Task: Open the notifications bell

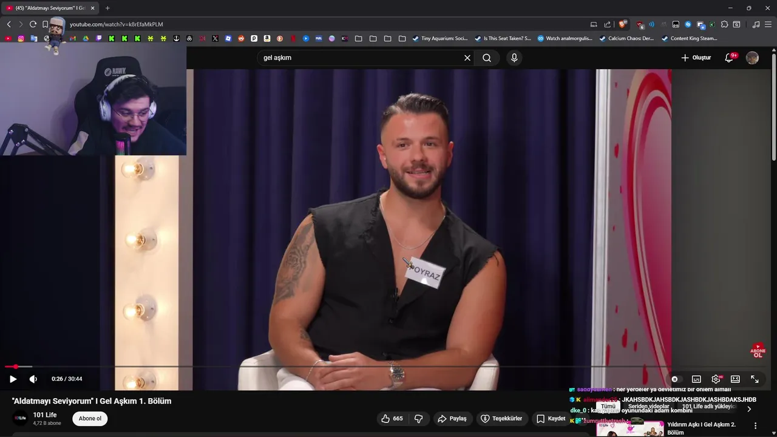Action: [729, 58]
